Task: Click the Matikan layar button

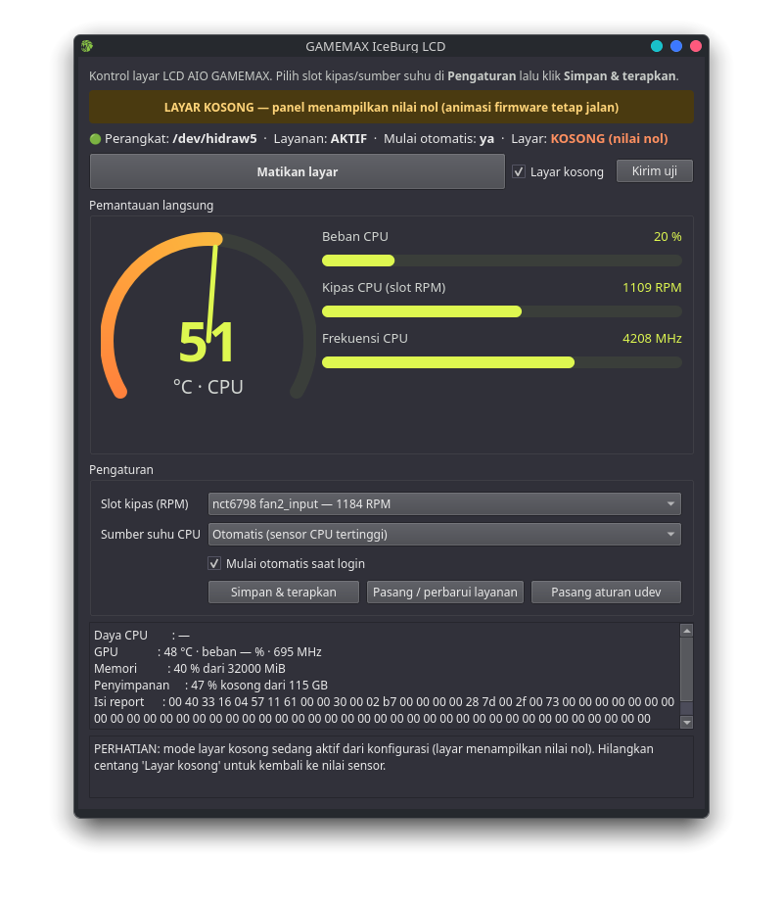Action: coord(298,171)
